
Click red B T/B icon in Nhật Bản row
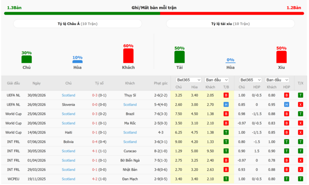(226, 169)
